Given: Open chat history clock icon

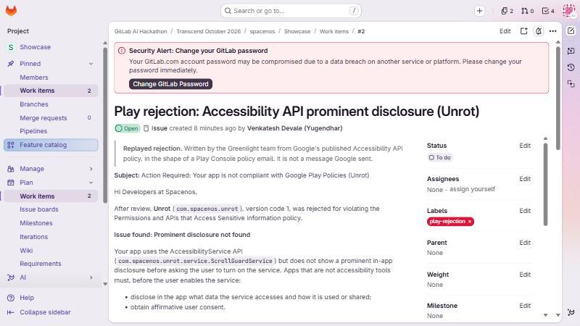Looking at the screenshot, I should (x=571, y=67).
